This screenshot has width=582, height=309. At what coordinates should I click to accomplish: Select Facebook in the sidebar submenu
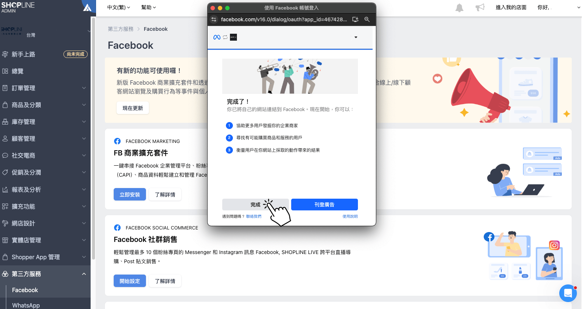click(x=25, y=290)
